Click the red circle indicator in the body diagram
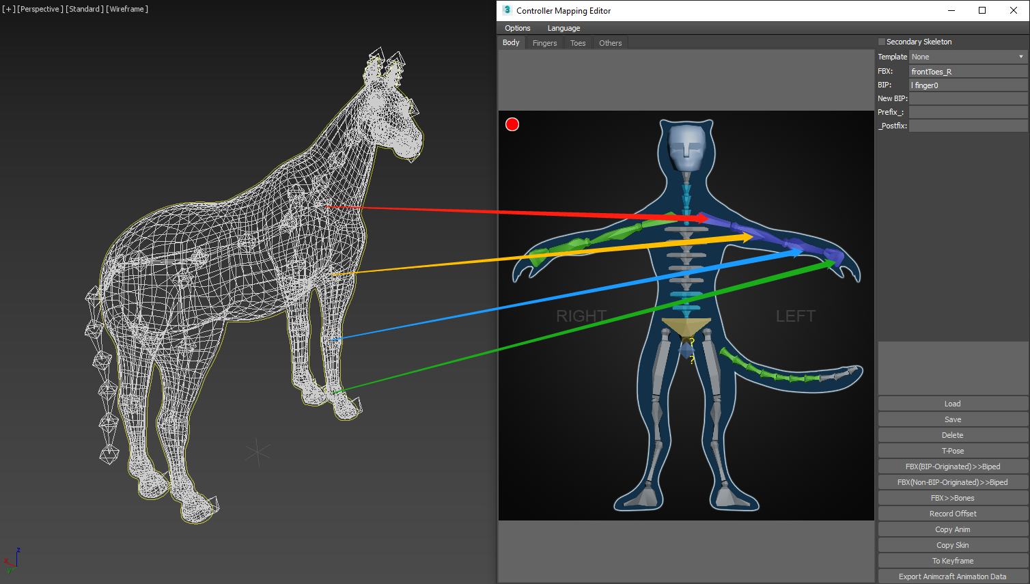This screenshot has width=1030, height=584. pyautogui.click(x=512, y=124)
